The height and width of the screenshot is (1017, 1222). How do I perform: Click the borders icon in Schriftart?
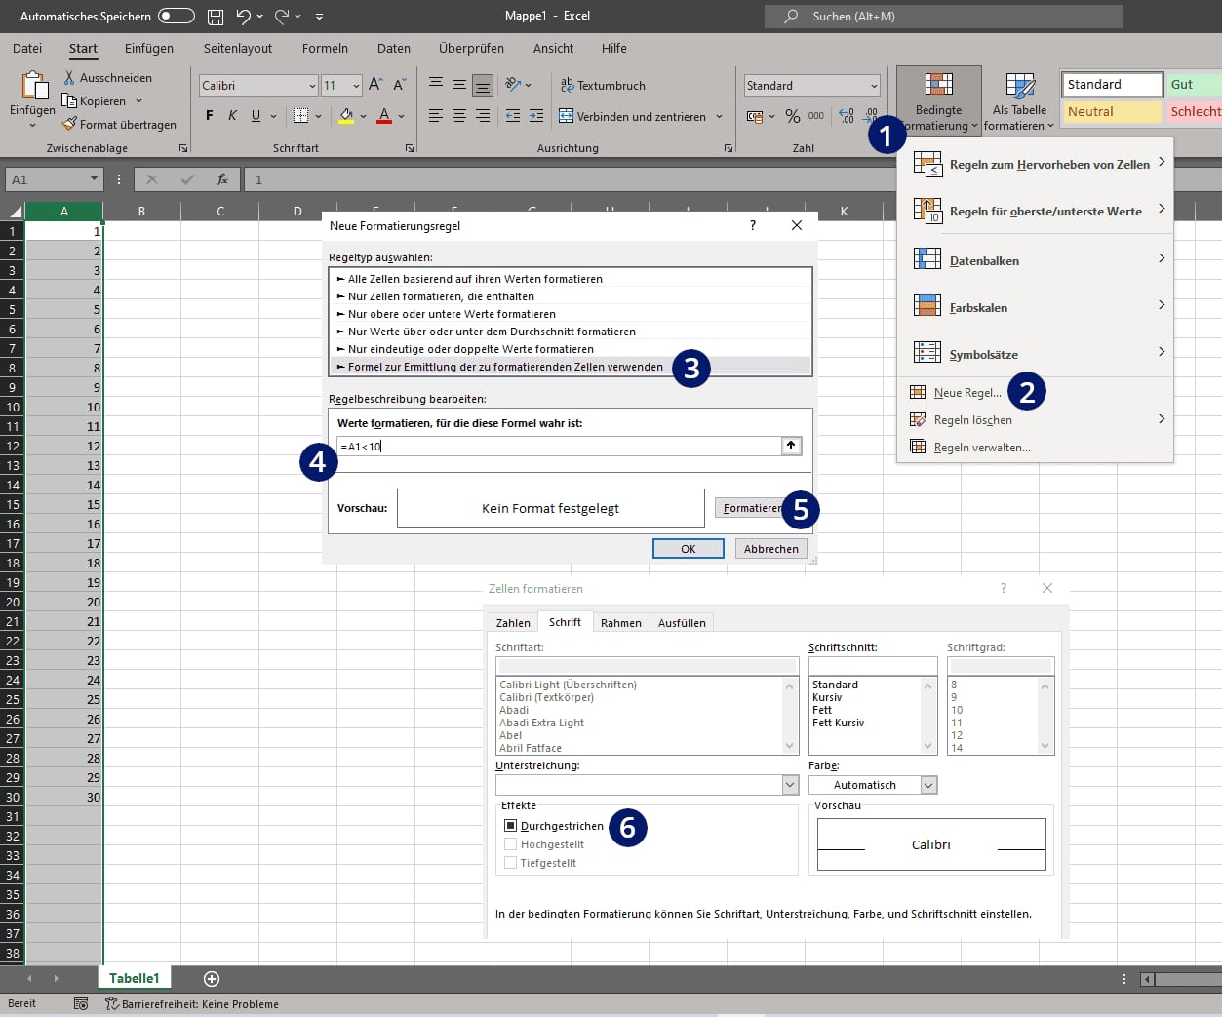pyautogui.click(x=300, y=115)
